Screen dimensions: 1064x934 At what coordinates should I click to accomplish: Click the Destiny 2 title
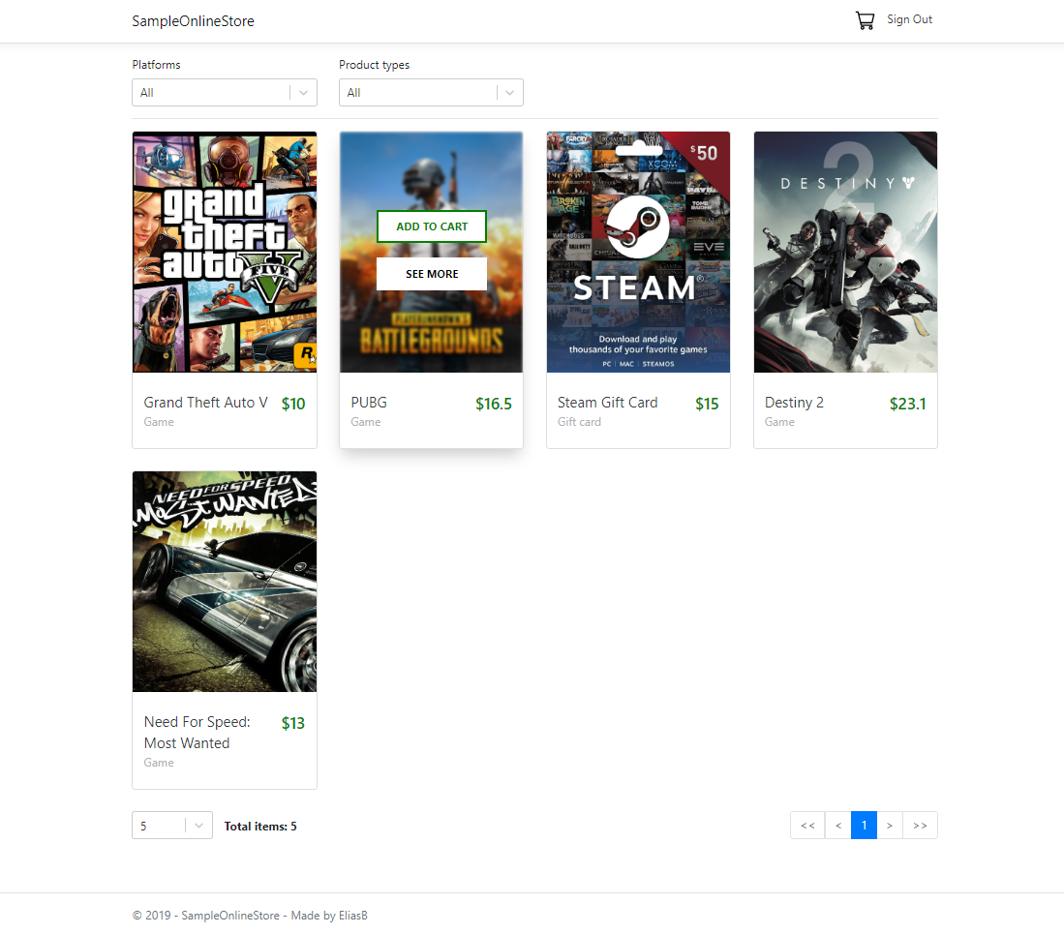coord(794,403)
